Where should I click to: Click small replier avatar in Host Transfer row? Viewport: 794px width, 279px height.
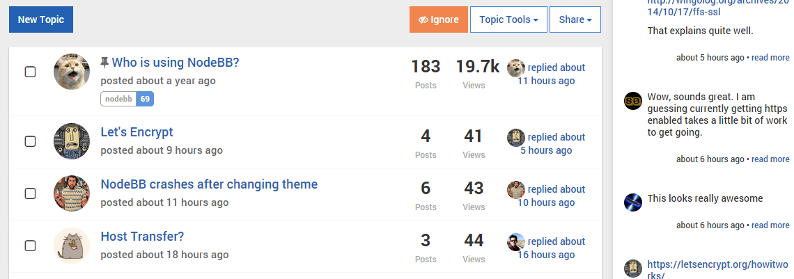[x=515, y=241]
